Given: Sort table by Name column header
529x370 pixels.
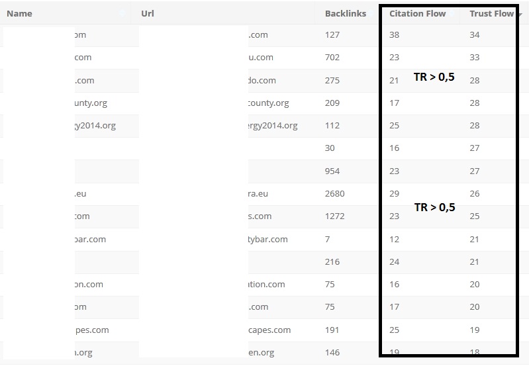Looking at the screenshot, I should coord(19,13).
